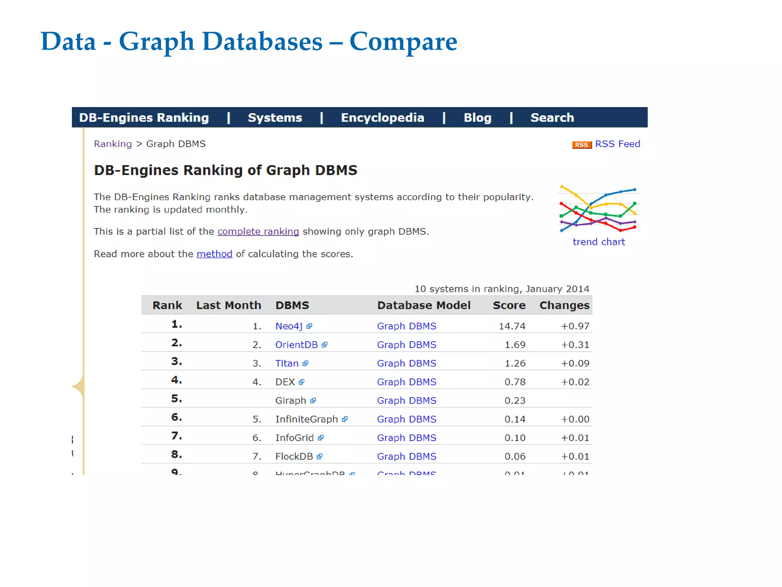Viewport: 782px width, 587px height.
Task: Click external link icon next to InfoGrid
Action: 321,438
